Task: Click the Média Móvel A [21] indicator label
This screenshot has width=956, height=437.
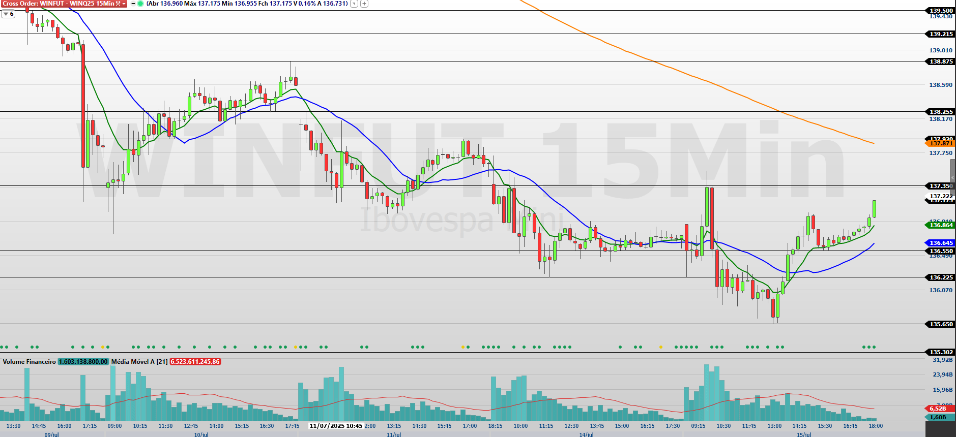Action: (139, 362)
